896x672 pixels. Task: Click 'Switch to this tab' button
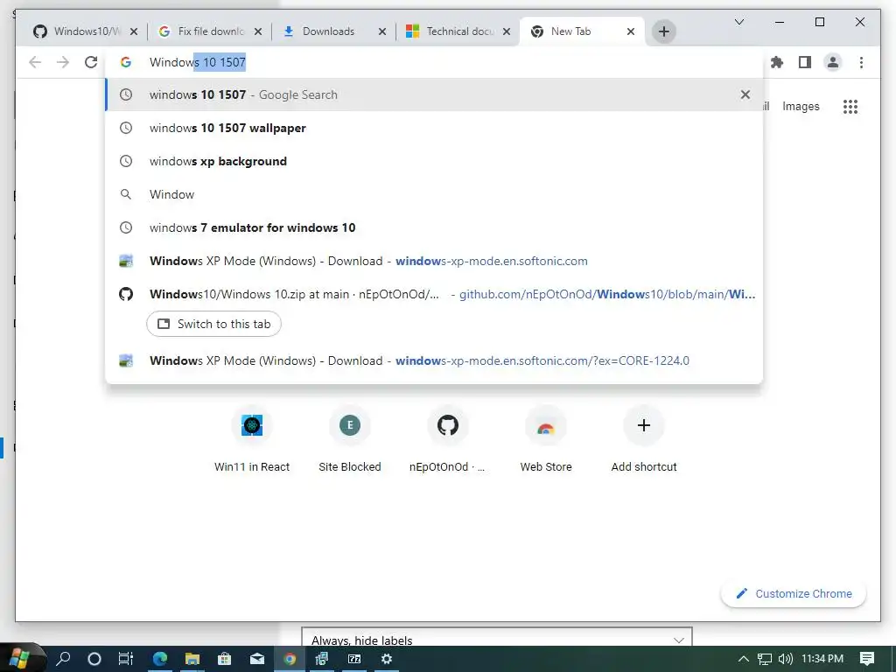click(x=213, y=324)
